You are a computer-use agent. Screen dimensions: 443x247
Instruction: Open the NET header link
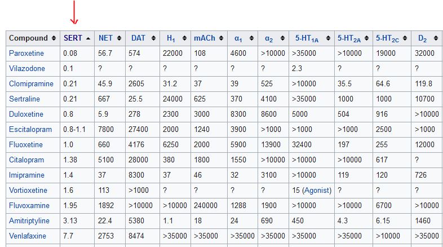pos(105,38)
